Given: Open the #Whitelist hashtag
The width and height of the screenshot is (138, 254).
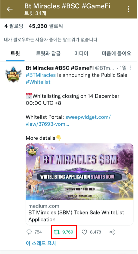Looking at the screenshot, I should pyautogui.click(x=38, y=82).
